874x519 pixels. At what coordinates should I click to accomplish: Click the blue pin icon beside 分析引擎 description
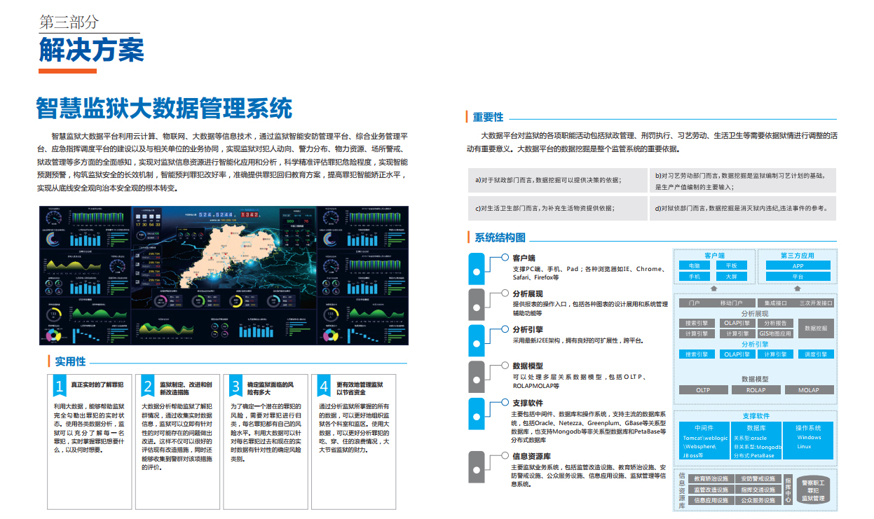point(477,340)
